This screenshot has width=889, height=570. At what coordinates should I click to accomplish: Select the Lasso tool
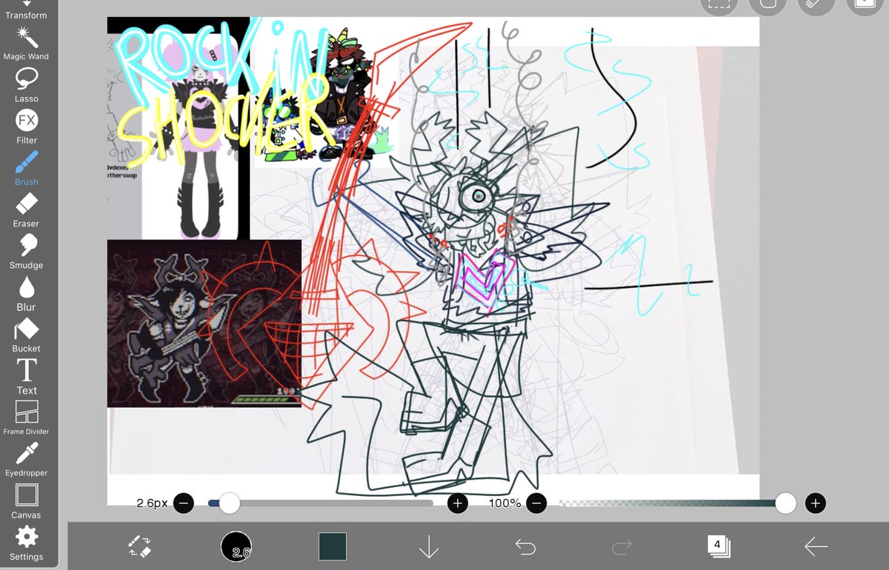click(27, 84)
